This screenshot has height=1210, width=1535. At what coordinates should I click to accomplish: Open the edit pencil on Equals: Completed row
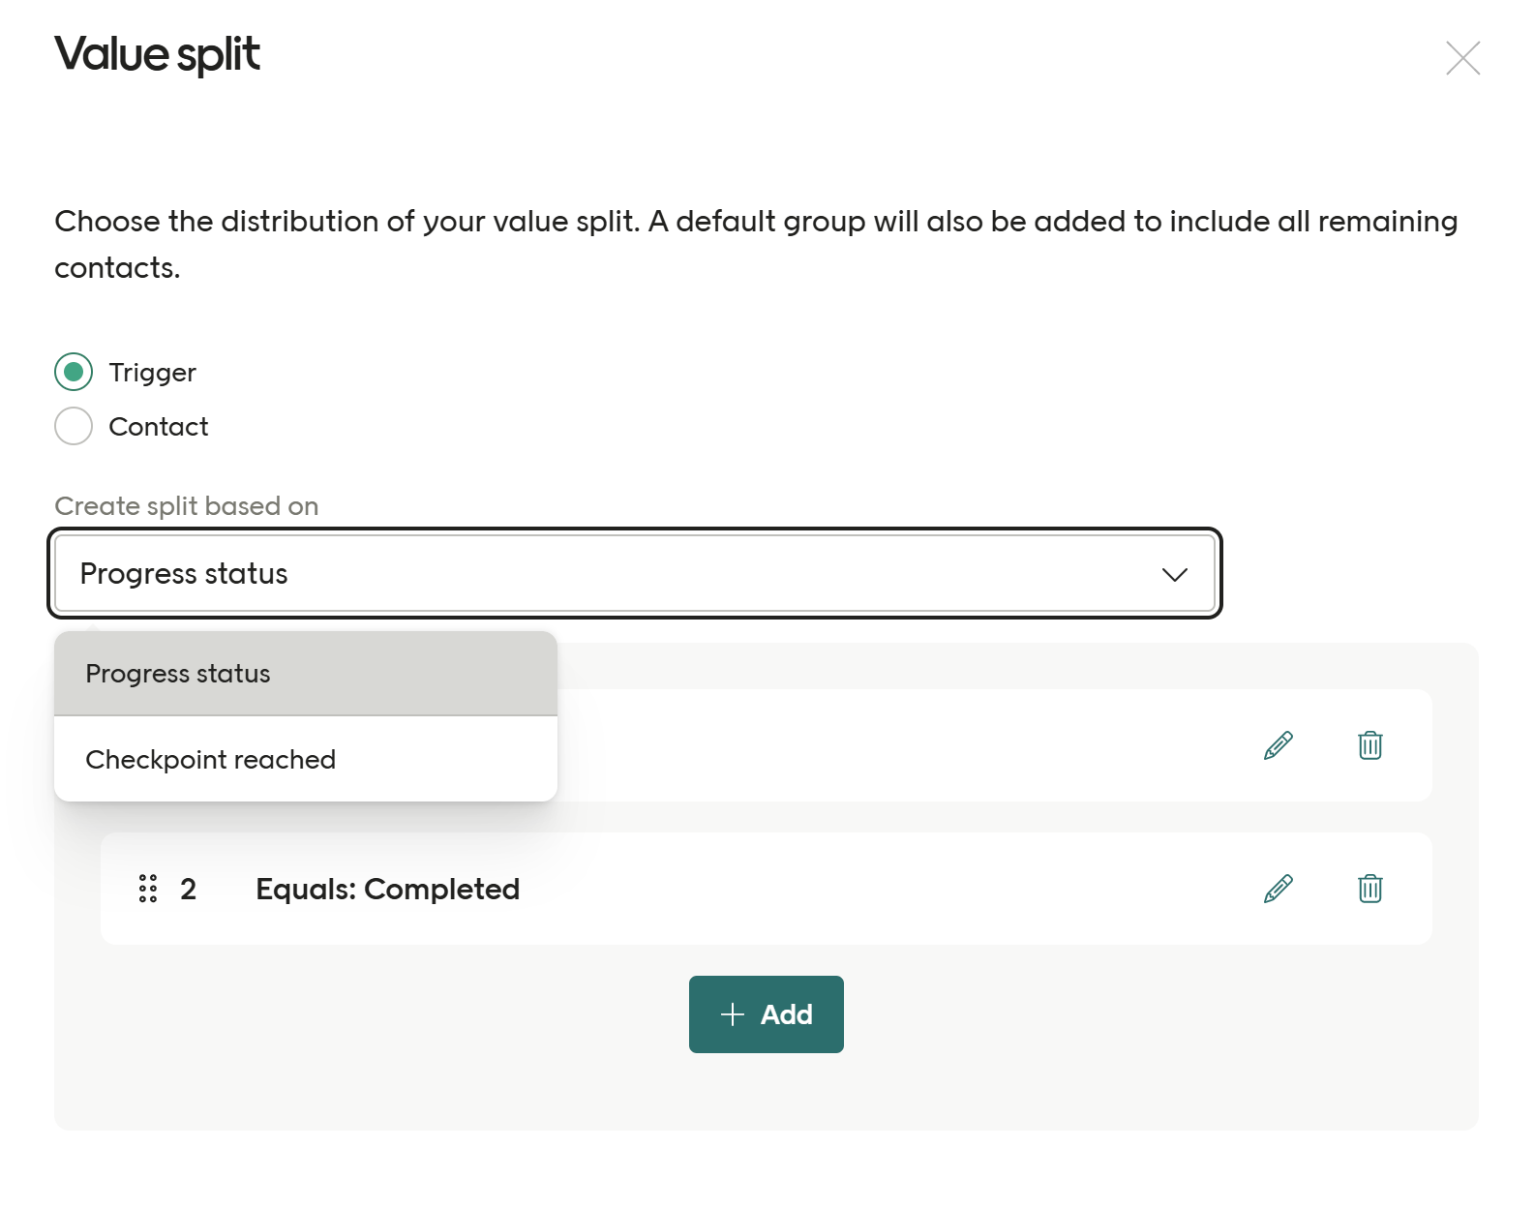coord(1277,888)
